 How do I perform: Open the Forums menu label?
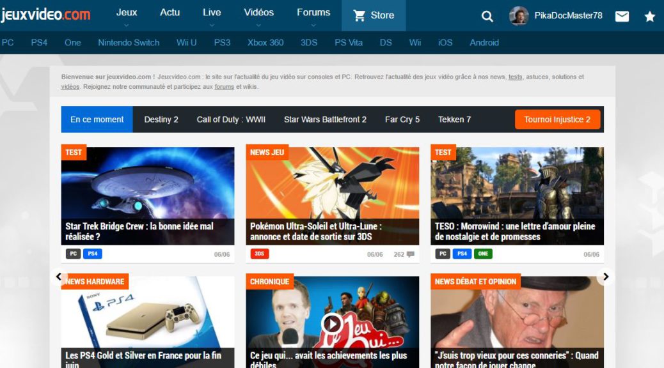pos(313,13)
